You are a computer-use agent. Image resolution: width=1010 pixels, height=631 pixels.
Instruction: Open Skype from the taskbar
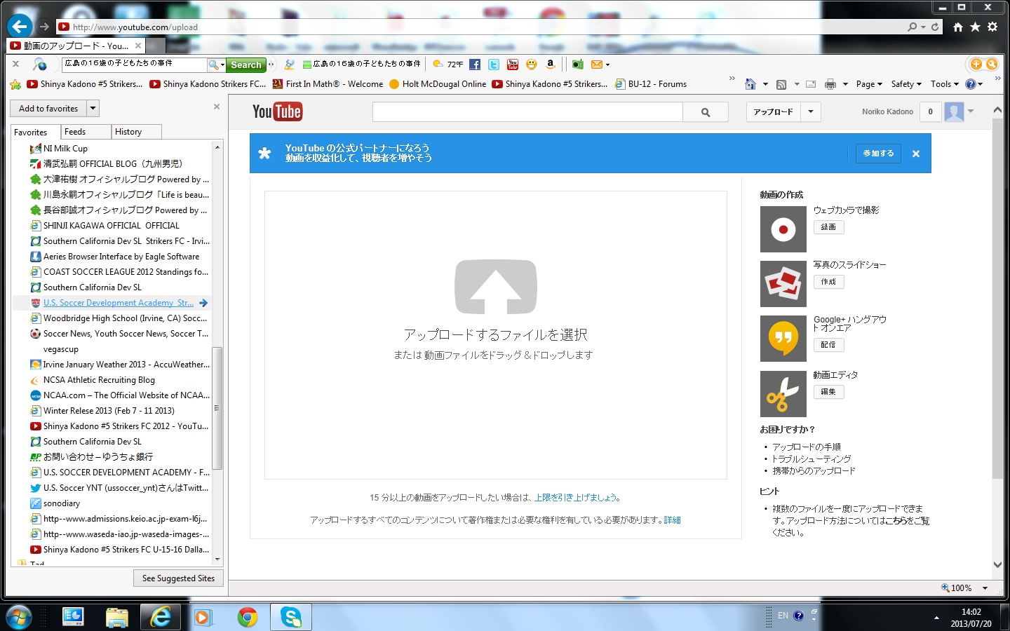[x=291, y=617]
